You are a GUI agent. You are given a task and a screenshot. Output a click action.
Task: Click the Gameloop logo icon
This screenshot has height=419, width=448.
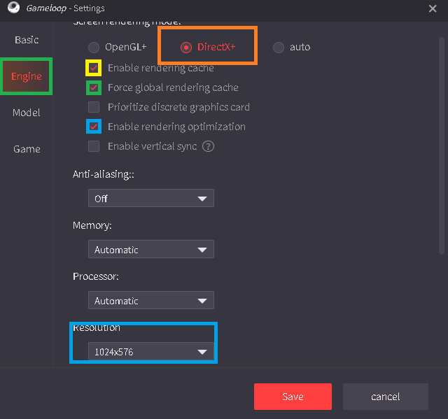13,8
